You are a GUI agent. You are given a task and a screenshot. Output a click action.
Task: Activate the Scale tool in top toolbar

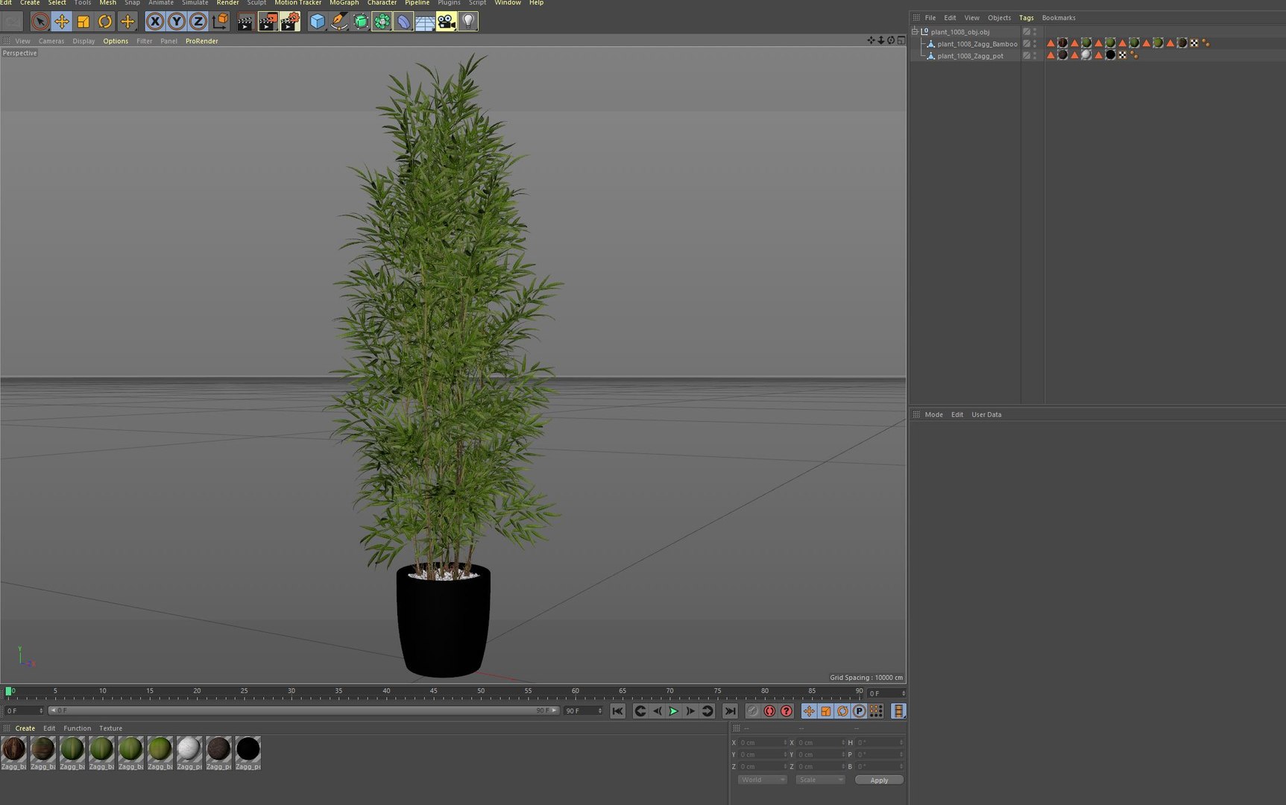[83, 22]
